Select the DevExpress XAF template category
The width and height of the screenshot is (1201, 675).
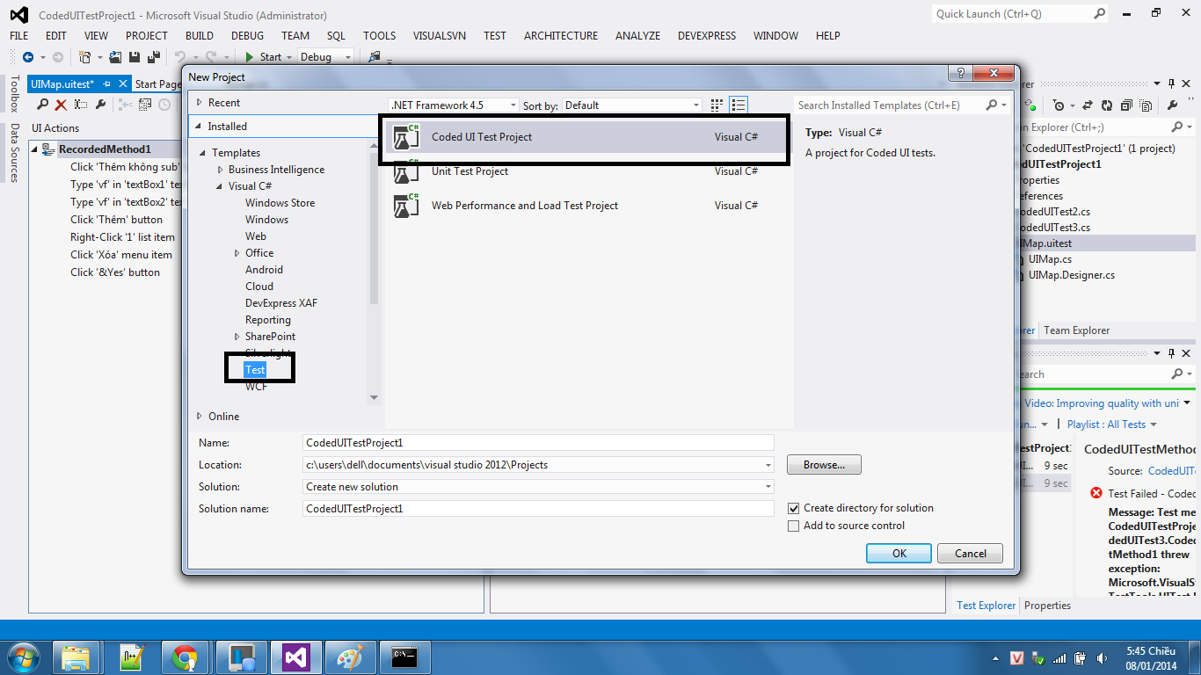click(x=281, y=303)
